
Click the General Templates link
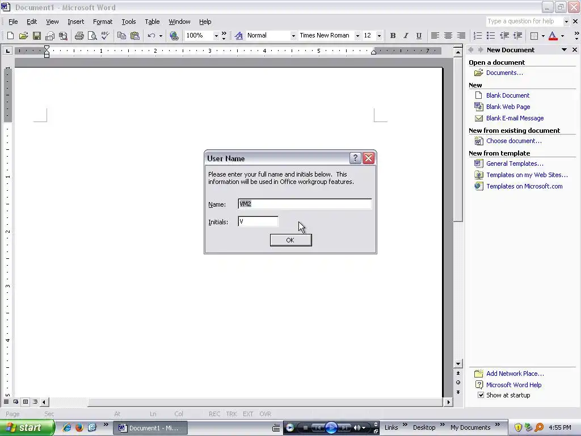515,163
